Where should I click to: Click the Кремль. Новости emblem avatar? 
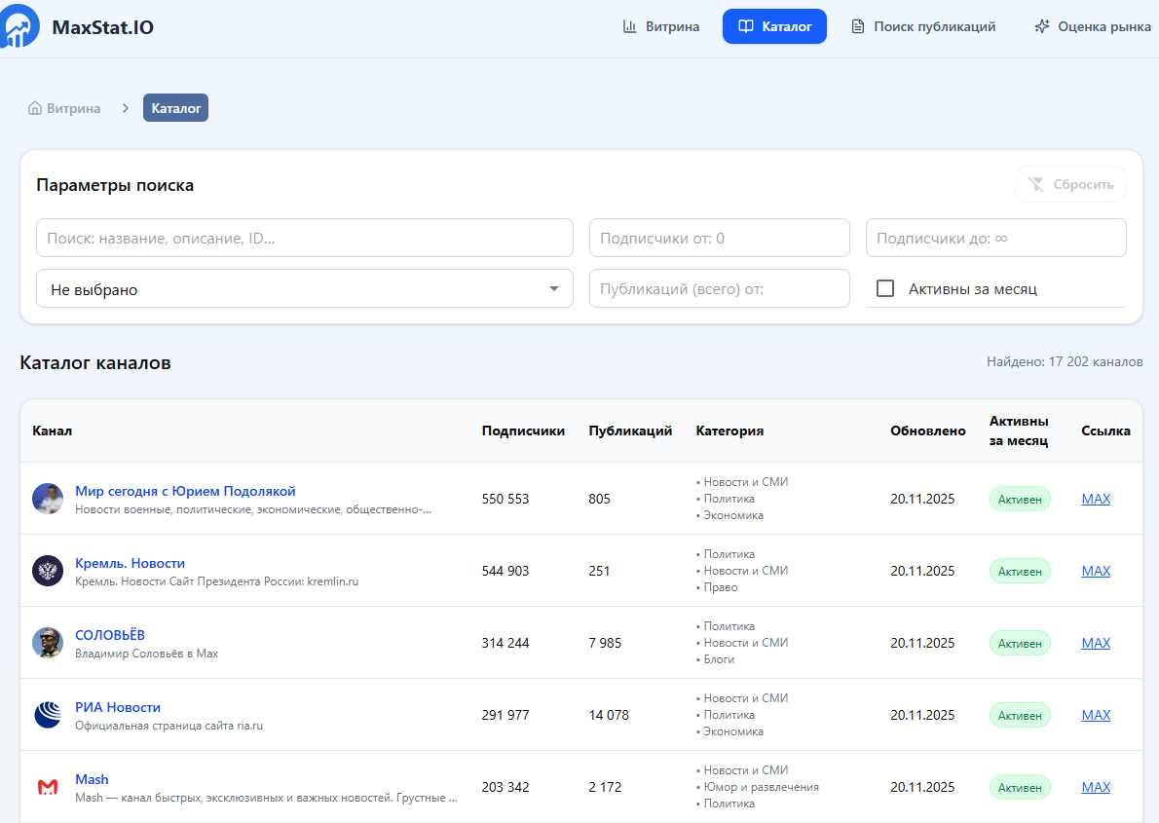tap(48, 571)
